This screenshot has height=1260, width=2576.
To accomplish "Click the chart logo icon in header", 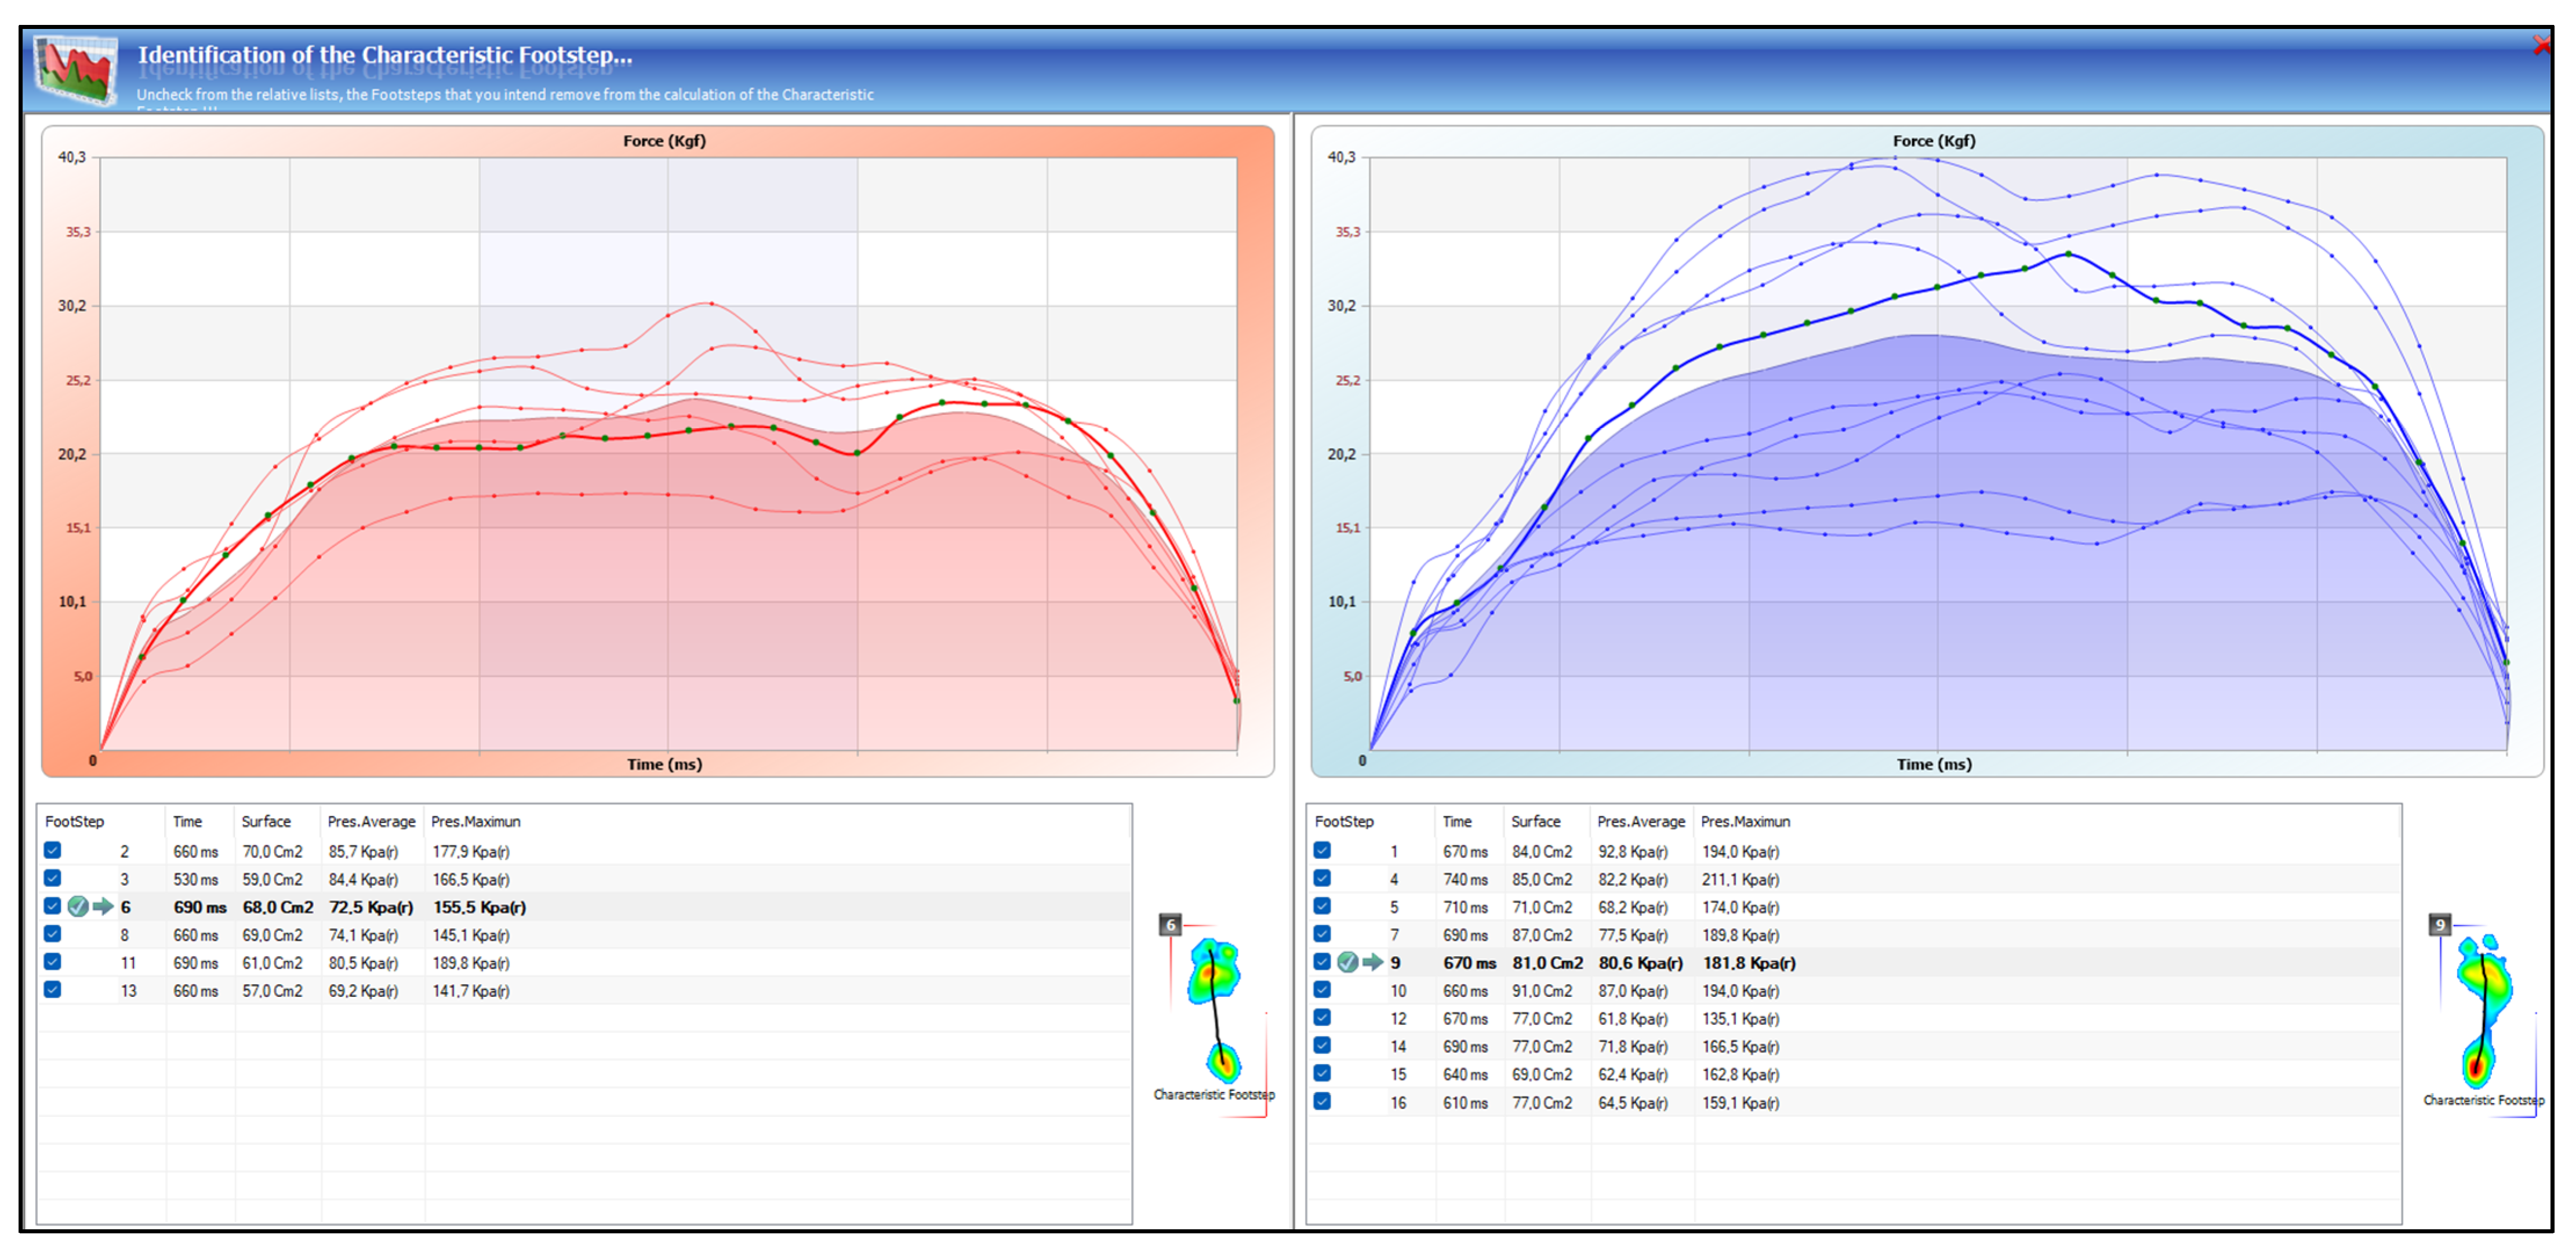I will tap(76, 68).
